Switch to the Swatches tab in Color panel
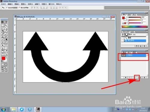The image size is (150, 112). pos(129,15)
